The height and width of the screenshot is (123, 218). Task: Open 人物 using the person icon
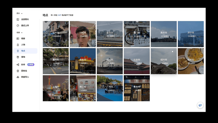(x=18, y=45)
